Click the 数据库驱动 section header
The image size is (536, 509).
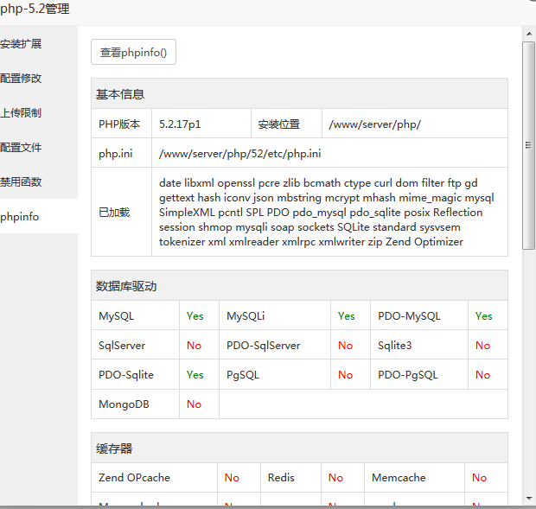click(299, 286)
